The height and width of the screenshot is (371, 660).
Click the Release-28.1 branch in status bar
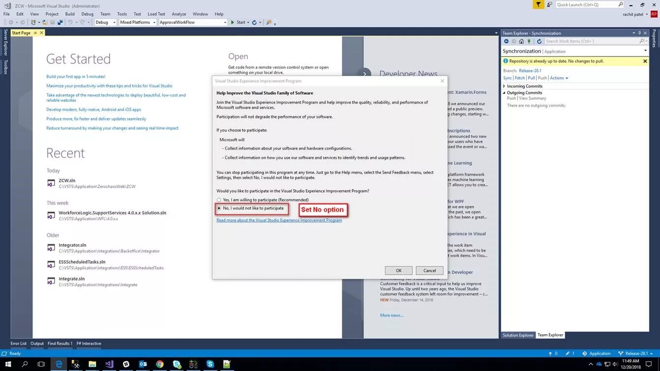pyautogui.click(x=635, y=353)
